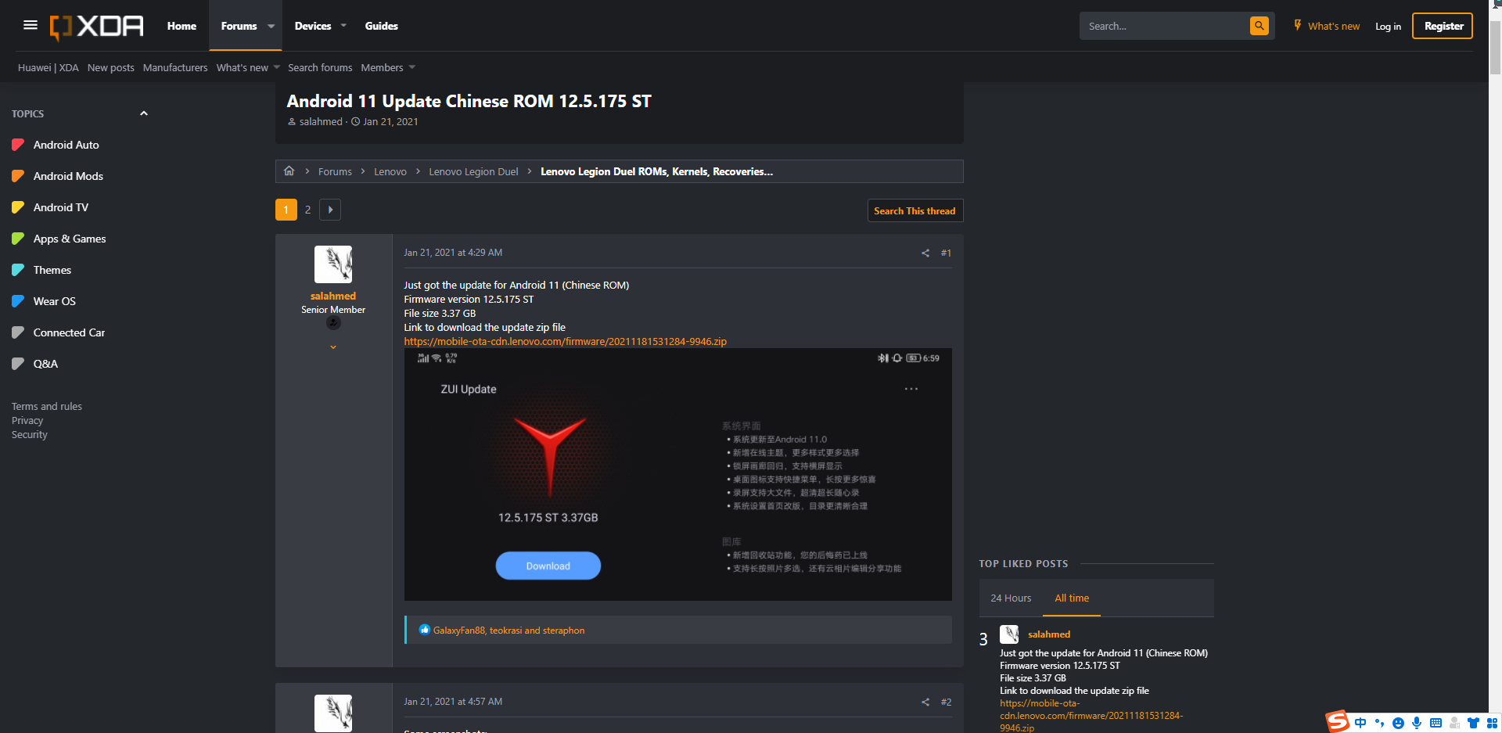
Task: Open the skin shirt icon in Sogou bar
Action: (x=1473, y=723)
